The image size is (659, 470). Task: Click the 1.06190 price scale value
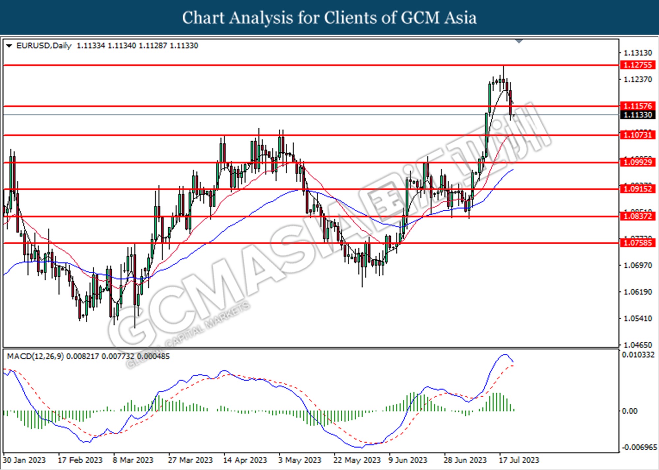(x=638, y=292)
